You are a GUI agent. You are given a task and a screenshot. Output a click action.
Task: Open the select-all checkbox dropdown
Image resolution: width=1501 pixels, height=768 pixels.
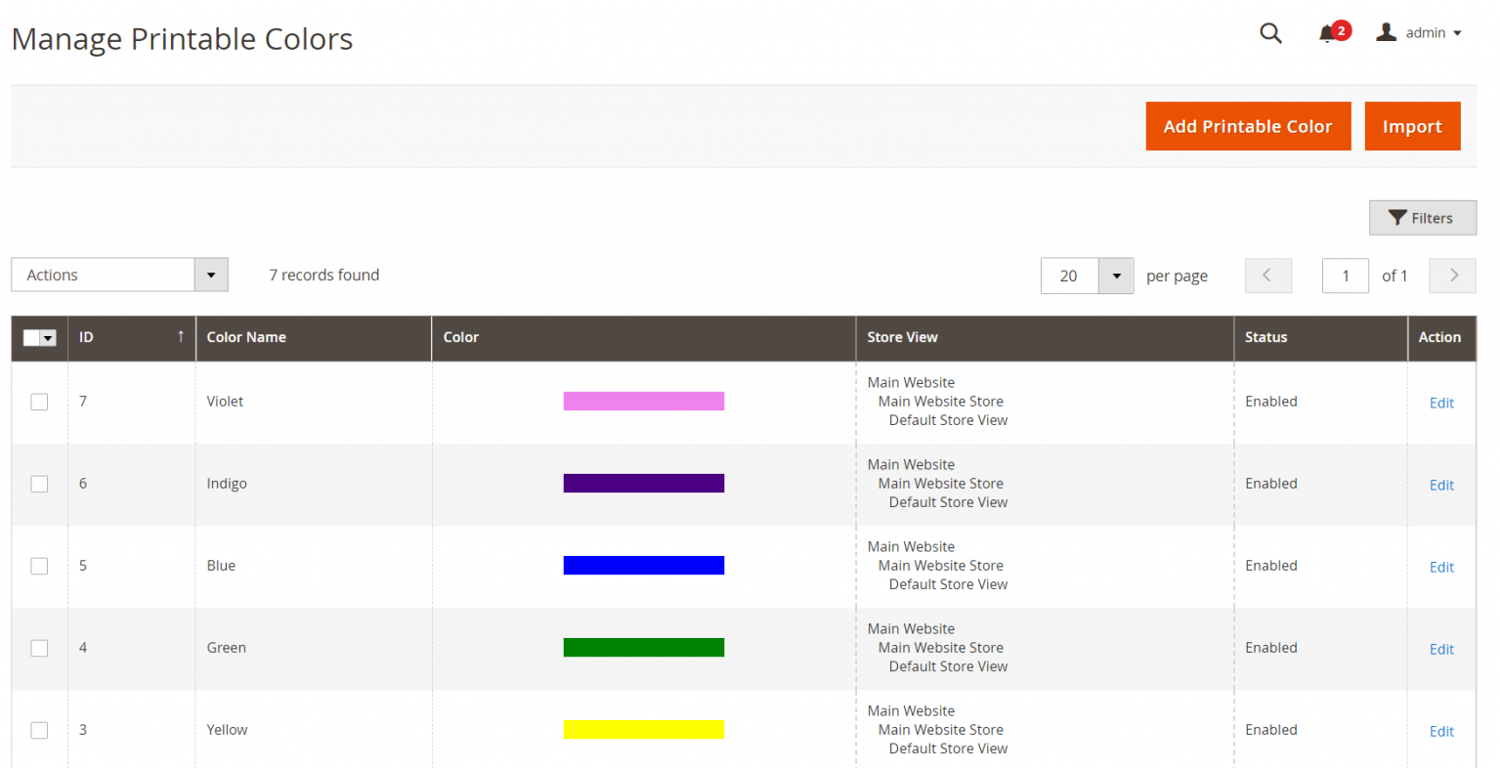coord(48,338)
